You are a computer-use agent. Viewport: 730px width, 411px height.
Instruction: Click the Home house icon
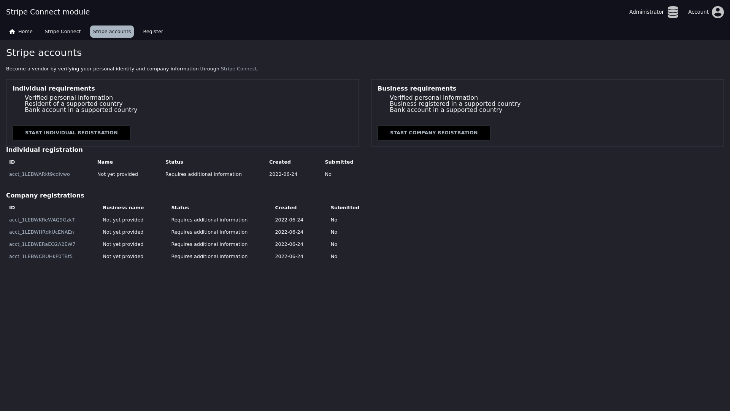click(12, 32)
